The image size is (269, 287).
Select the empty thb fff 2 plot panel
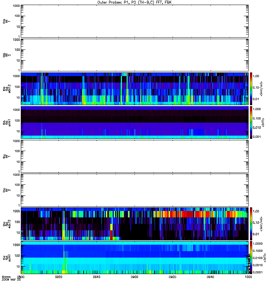tap(134, 55)
